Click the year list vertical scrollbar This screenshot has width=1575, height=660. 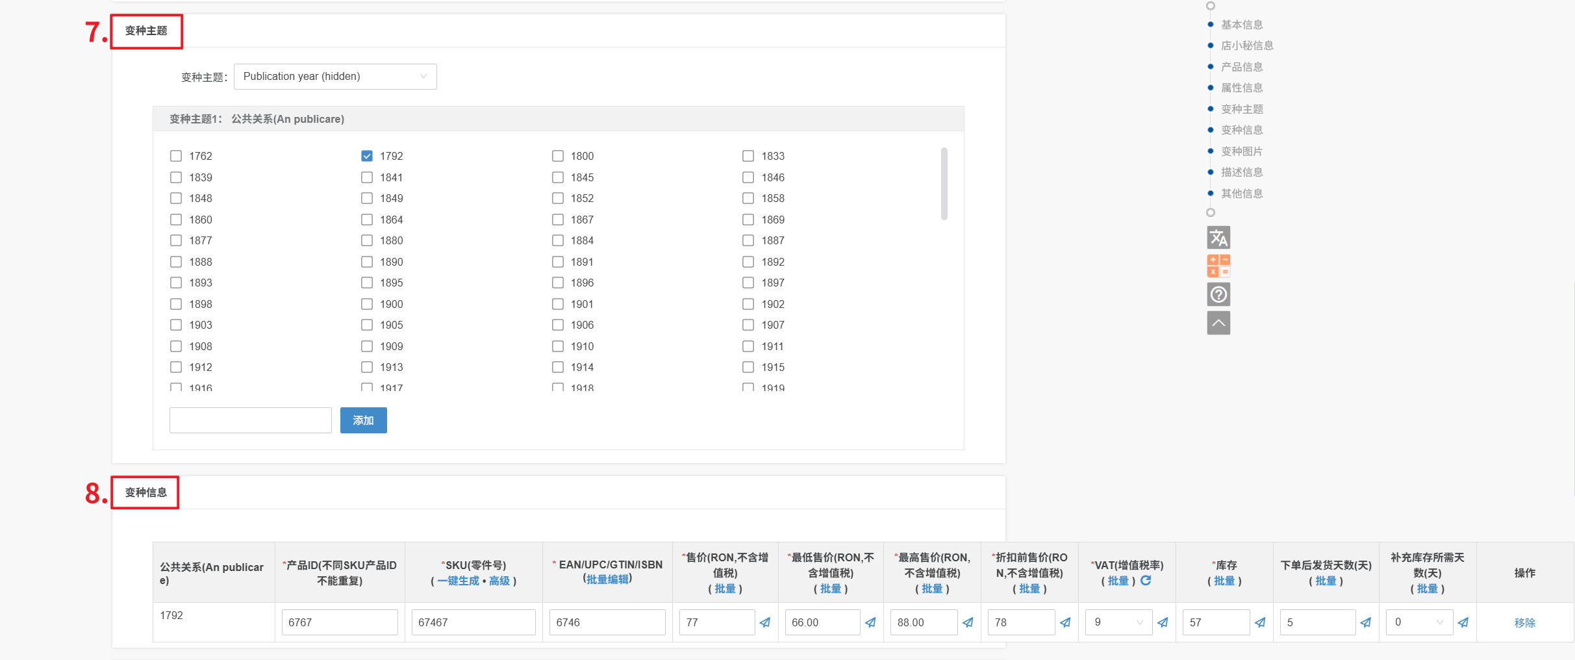(x=944, y=184)
